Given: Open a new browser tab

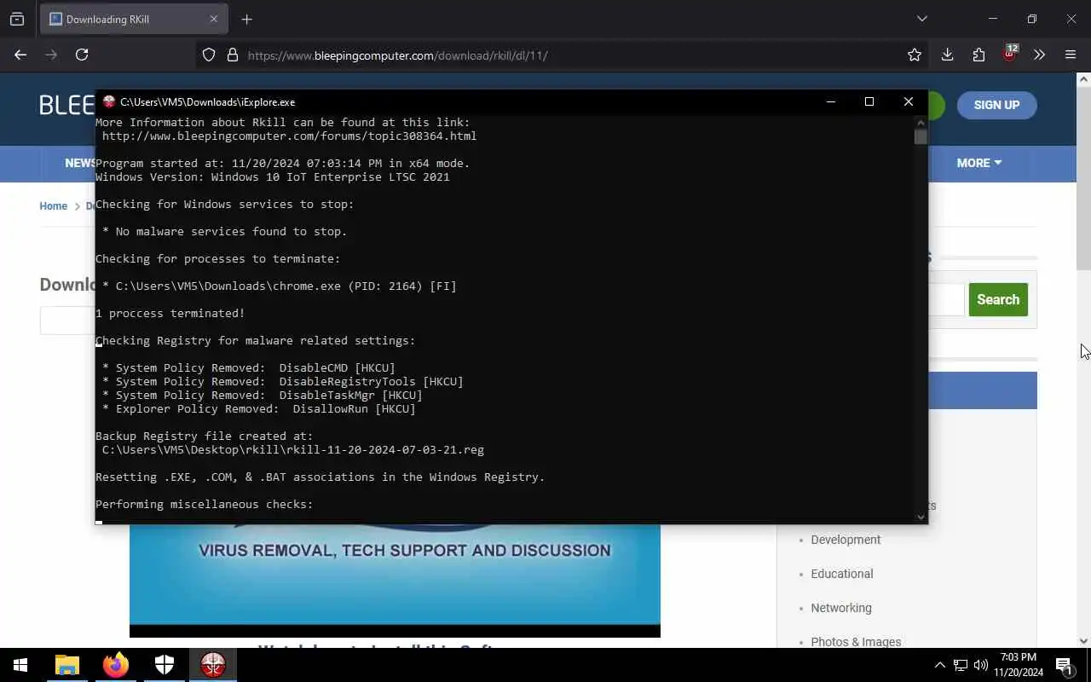Looking at the screenshot, I should point(247,19).
